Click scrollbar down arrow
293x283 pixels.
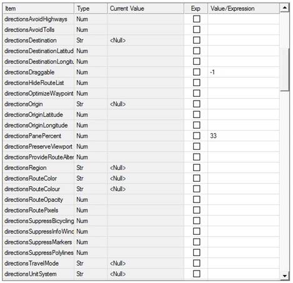click(284, 276)
